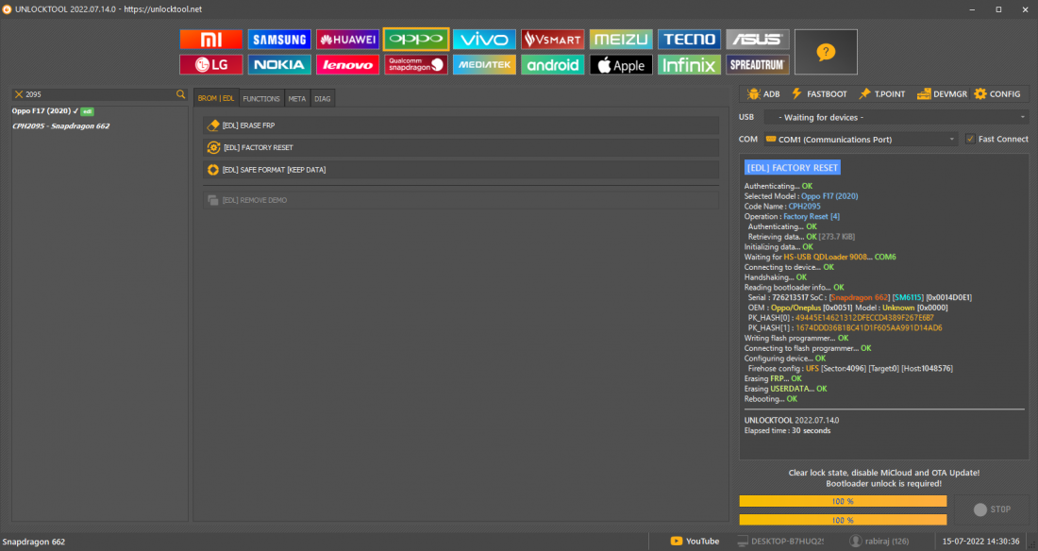Click the date and time in status bar
Image resolution: width=1038 pixels, height=551 pixels.
tap(981, 541)
